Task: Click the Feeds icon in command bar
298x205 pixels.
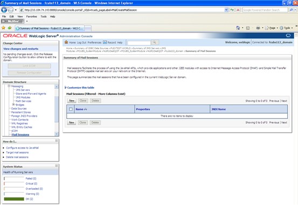Action: 248,28
